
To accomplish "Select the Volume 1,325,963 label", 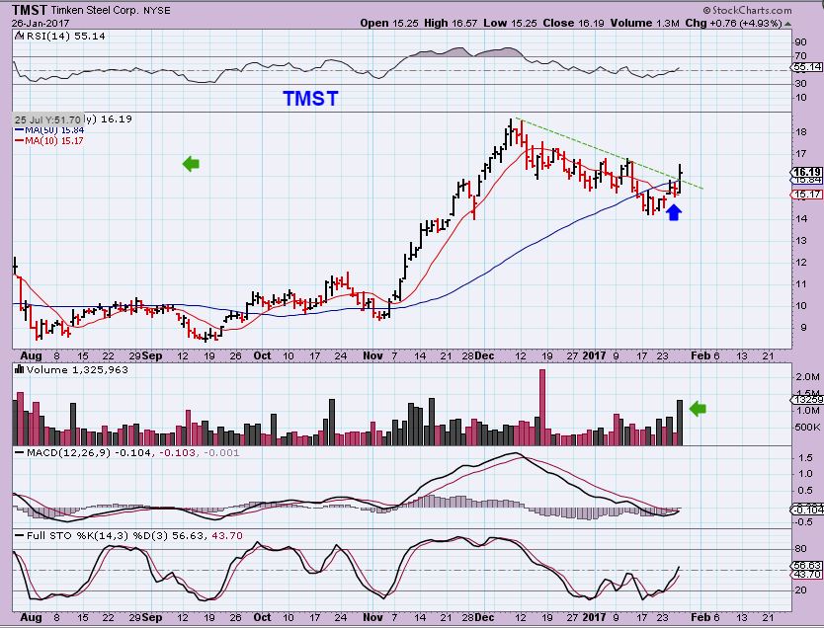I will pyautogui.click(x=77, y=369).
